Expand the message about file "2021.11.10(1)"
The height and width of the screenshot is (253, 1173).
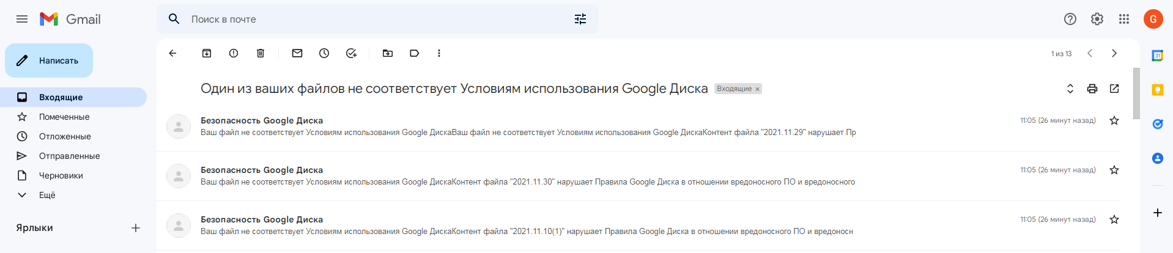coord(638,226)
